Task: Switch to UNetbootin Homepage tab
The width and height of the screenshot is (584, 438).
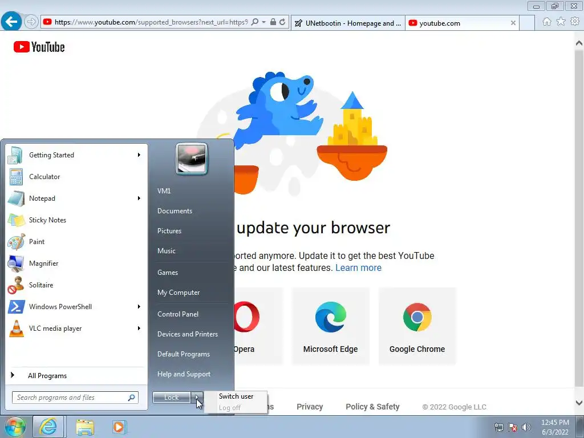Action: click(348, 23)
